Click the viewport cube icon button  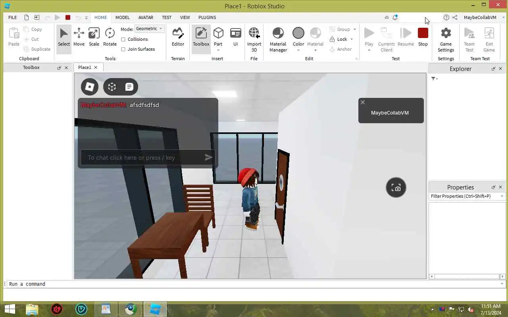(112, 87)
